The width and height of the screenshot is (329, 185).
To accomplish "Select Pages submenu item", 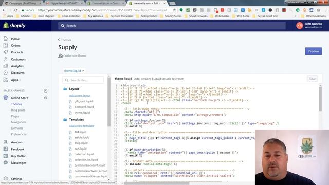I will click(x=15, y=116).
